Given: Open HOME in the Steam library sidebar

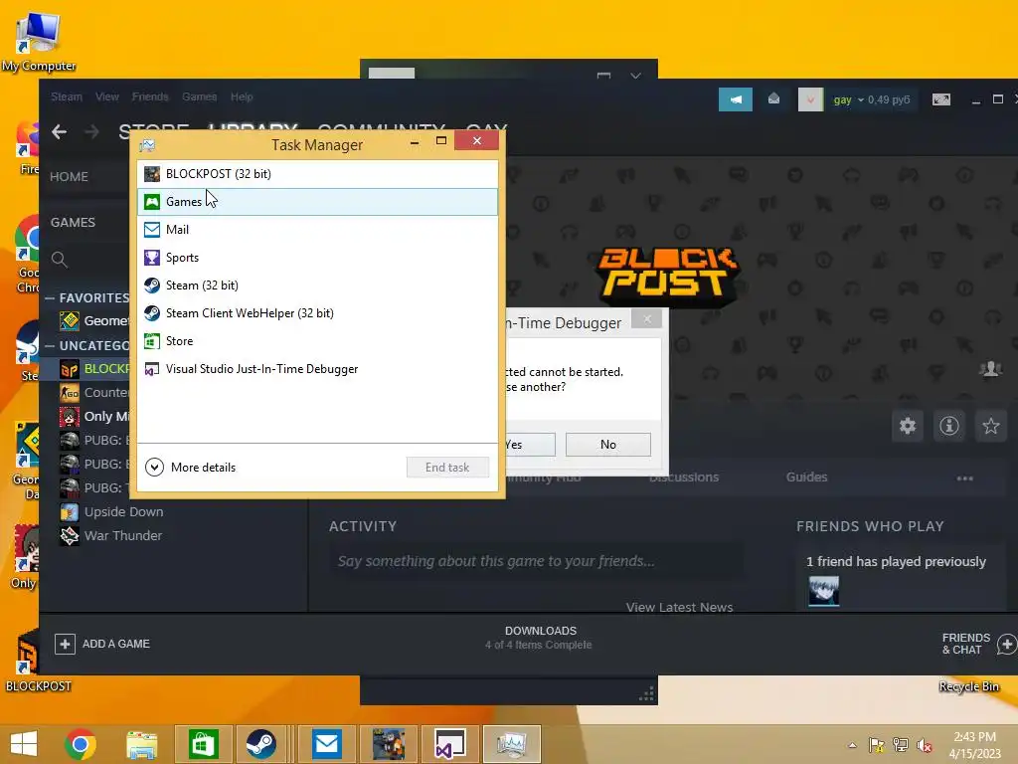Looking at the screenshot, I should pos(70,177).
